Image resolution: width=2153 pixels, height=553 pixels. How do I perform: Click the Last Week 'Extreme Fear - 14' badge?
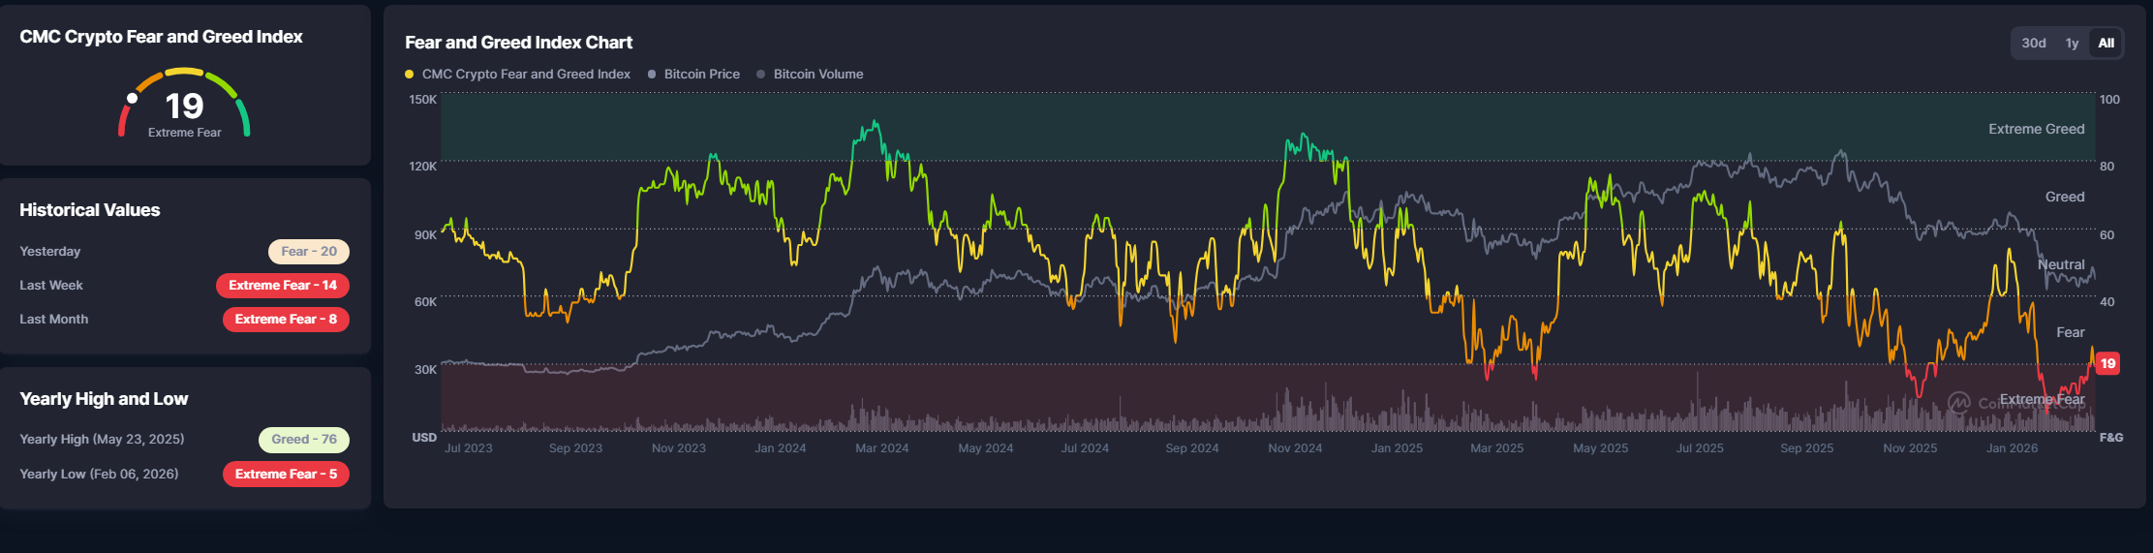click(x=282, y=286)
